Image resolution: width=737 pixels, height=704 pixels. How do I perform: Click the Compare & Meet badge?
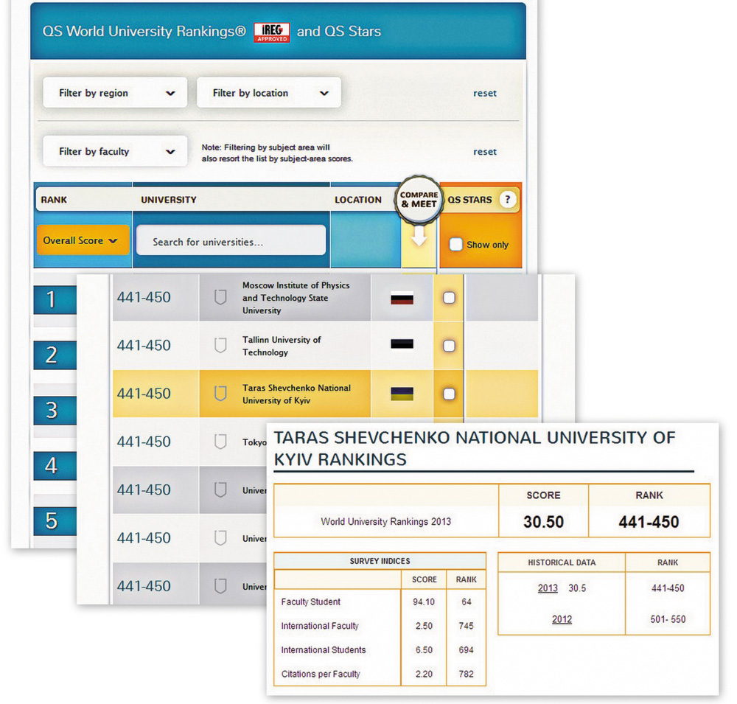pyautogui.click(x=419, y=200)
